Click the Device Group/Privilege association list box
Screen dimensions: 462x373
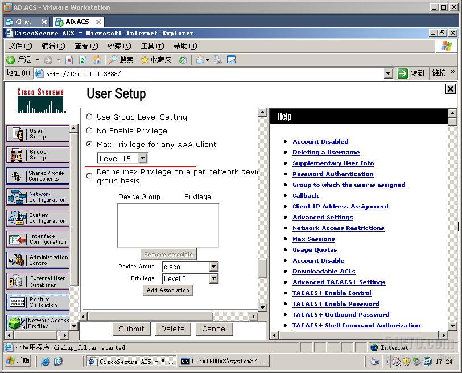168,226
